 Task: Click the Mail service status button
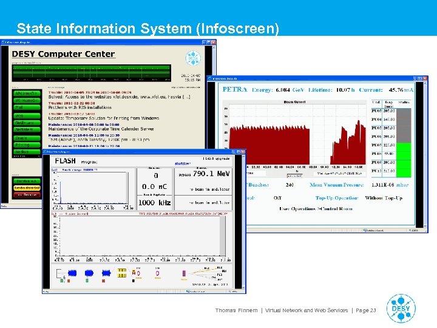pos(27,108)
